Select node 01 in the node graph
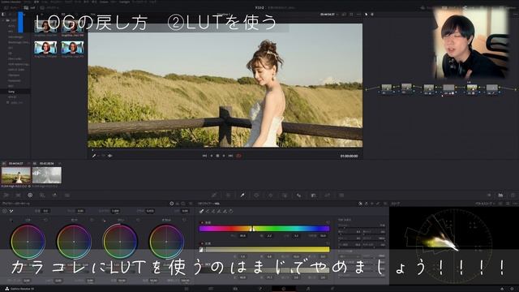The image size is (519, 292). (386, 88)
